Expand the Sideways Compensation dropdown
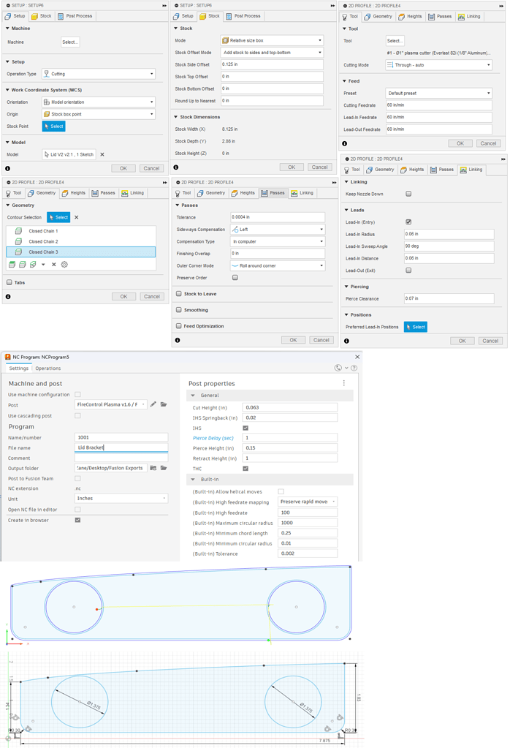 [x=277, y=230]
